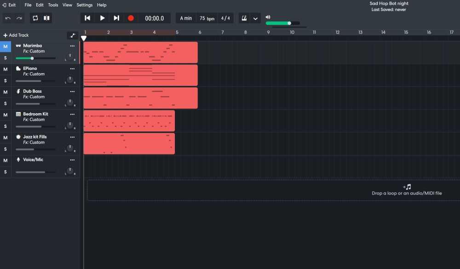The image size is (460, 269).
Task: Adjust the Marimba volume slider
Action: coord(35,58)
